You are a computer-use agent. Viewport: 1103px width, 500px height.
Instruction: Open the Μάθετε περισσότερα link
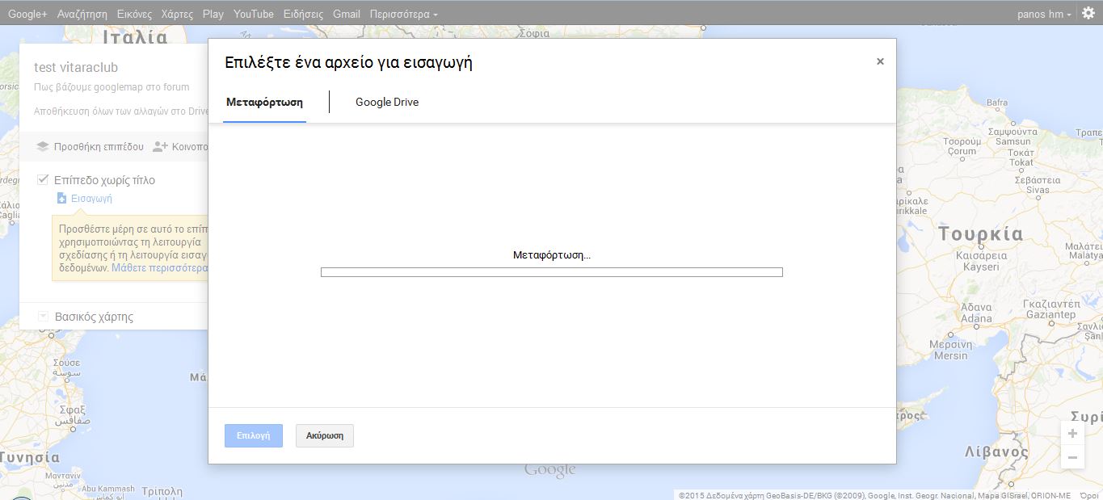[160, 267]
